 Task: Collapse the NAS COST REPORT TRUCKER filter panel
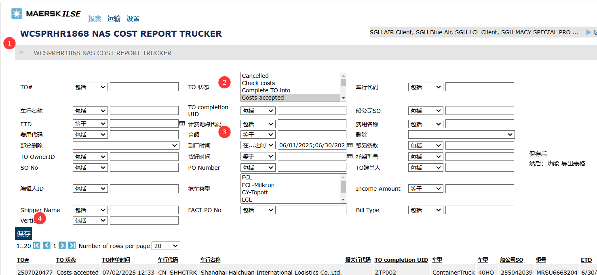(21, 52)
